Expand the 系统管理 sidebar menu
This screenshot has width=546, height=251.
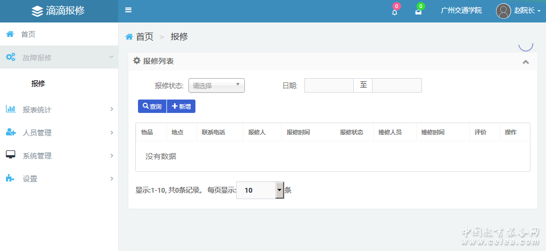(x=59, y=156)
